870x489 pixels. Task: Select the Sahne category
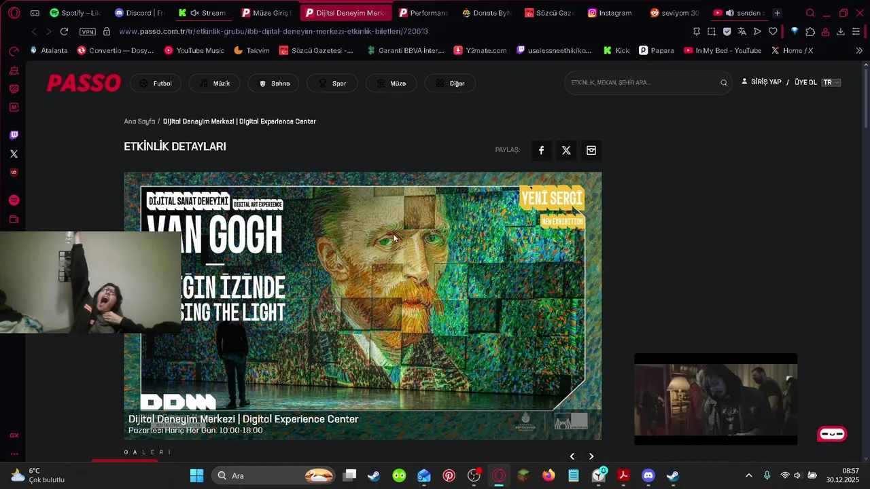pyautogui.click(x=274, y=84)
